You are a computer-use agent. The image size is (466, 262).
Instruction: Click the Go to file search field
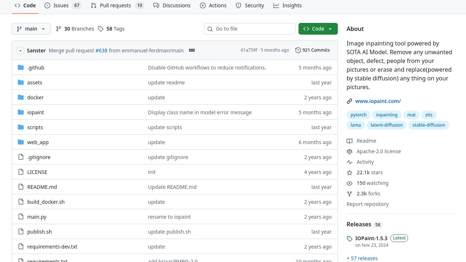click(249, 29)
